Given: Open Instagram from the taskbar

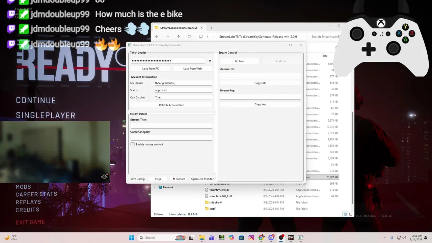Looking at the screenshot, I should [x=251, y=238].
